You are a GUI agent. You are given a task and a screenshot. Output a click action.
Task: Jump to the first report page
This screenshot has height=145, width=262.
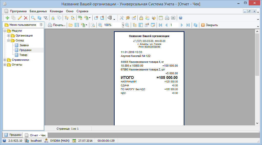(x=160, y=25)
